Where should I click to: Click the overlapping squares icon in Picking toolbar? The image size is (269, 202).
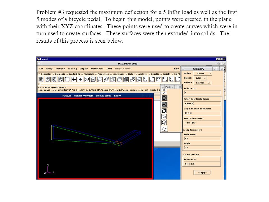tap(164, 90)
